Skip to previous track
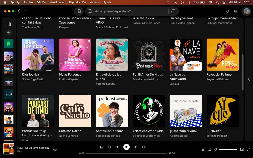The image size is (253, 158). pyautogui.click(x=117, y=147)
